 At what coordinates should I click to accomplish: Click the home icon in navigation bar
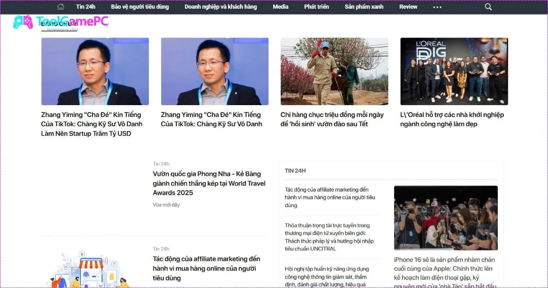click(x=61, y=7)
